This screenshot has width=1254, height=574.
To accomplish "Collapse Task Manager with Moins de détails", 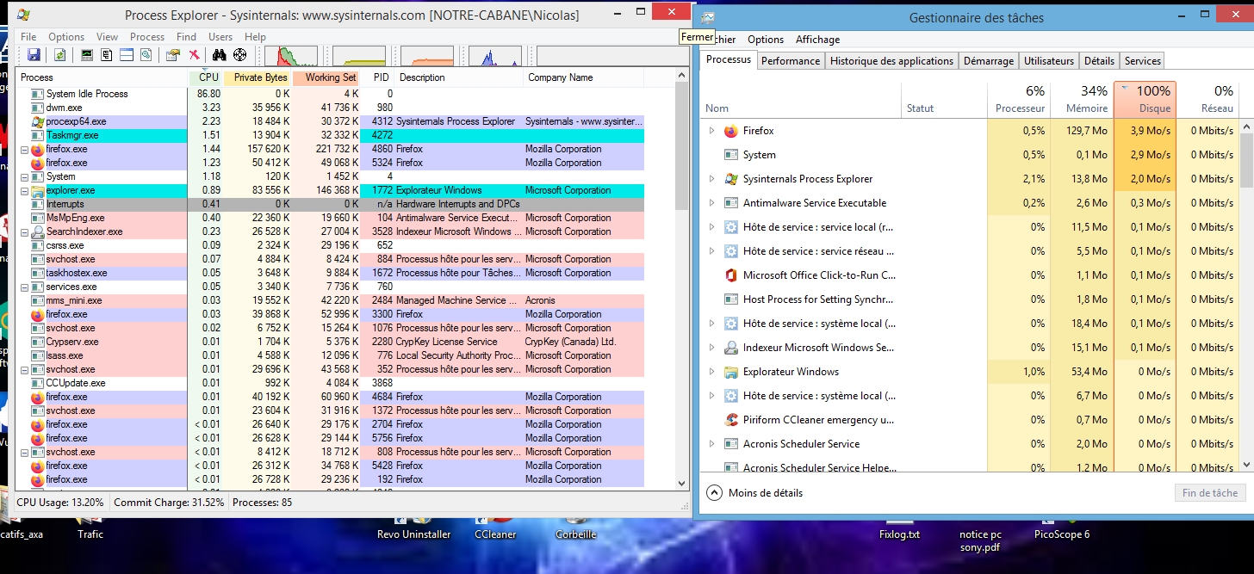I will (x=754, y=493).
